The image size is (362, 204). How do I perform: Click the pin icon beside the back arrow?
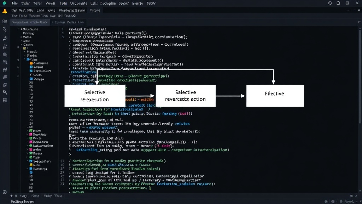click(16, 195)
